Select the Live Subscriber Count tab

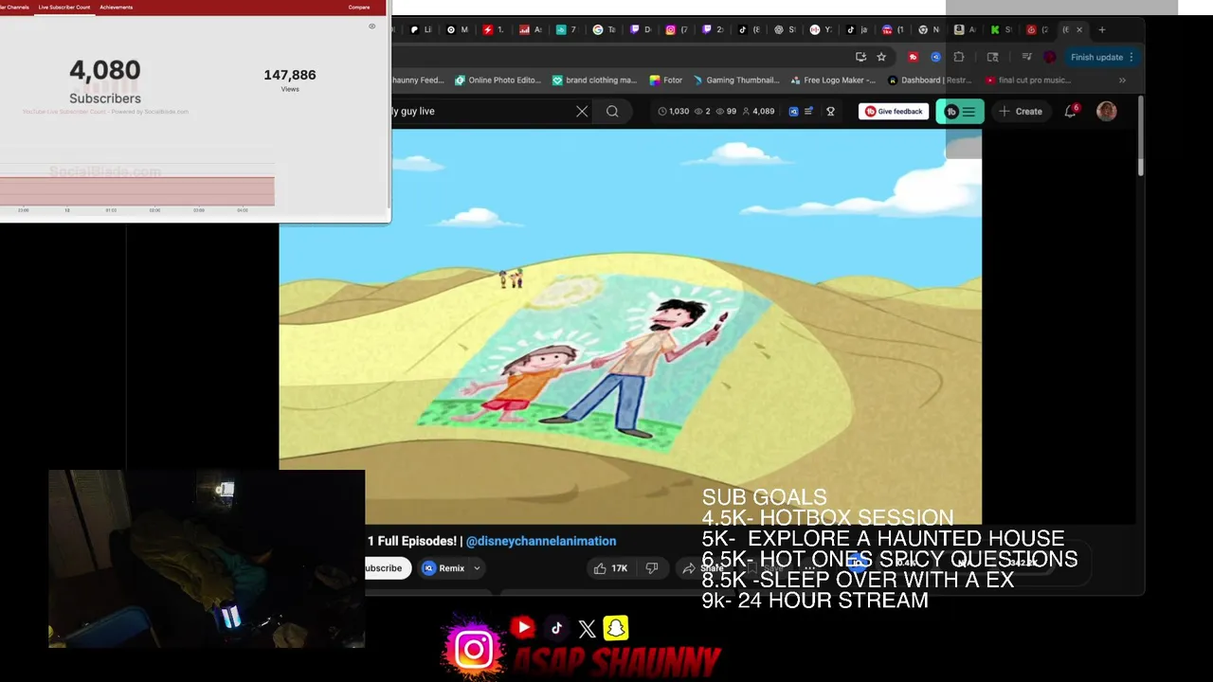click(x=64, y=7)
